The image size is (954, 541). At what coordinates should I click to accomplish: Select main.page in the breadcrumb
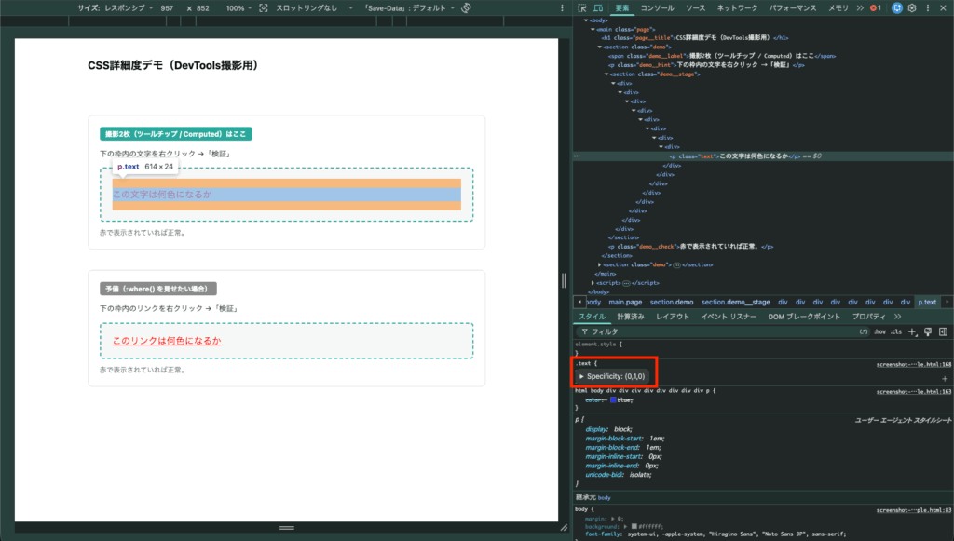tap(625, 302)
